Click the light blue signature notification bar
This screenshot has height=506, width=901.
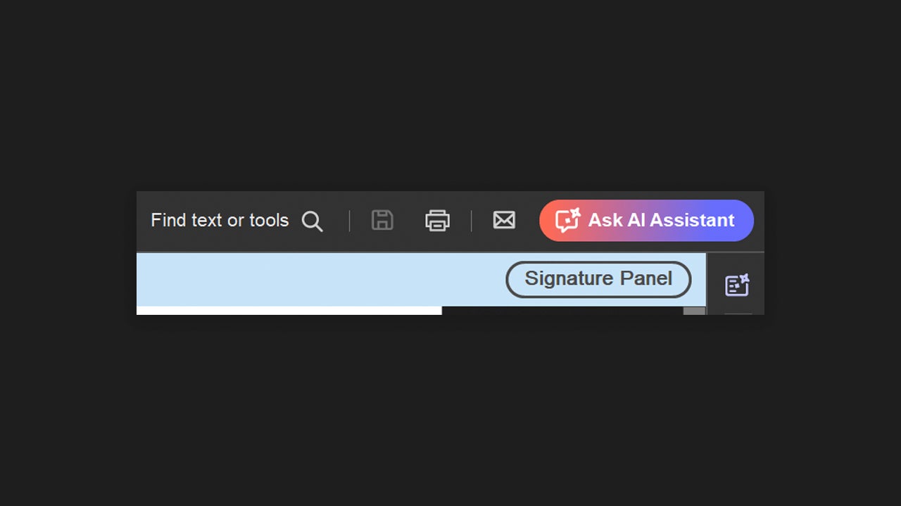421,279
